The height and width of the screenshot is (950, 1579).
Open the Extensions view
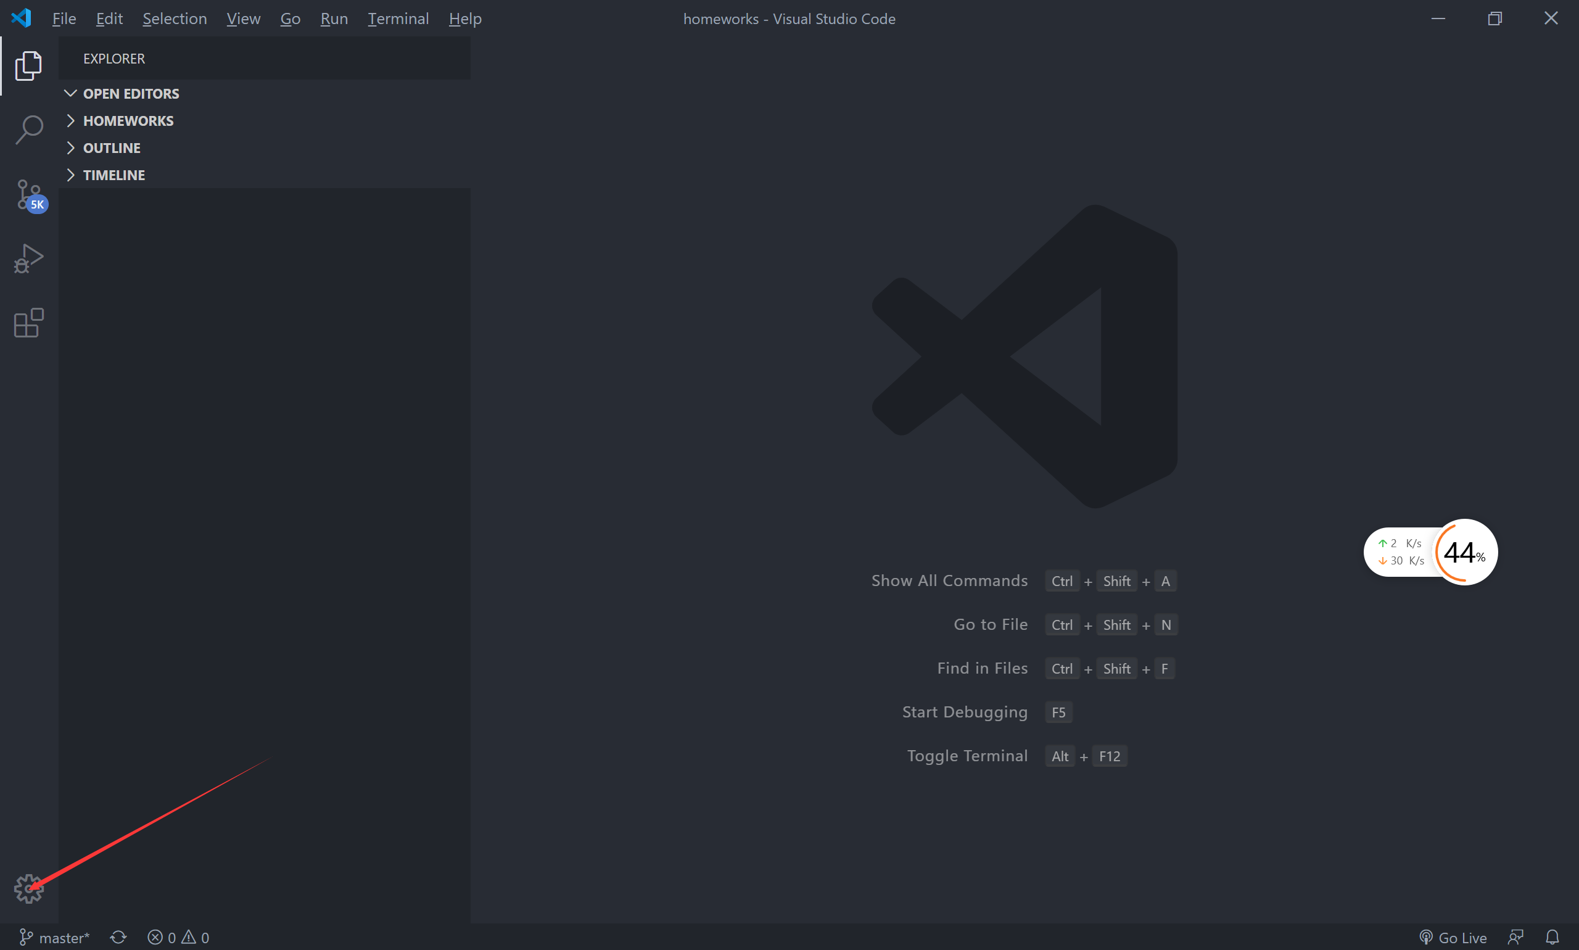tap(28, 323)
